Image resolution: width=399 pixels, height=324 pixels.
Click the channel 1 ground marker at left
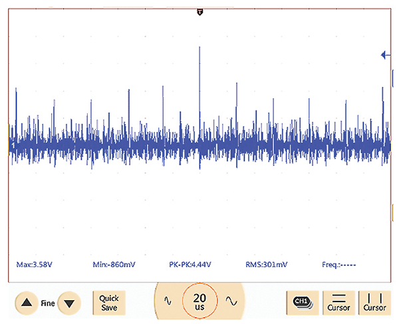pos(10,144)
